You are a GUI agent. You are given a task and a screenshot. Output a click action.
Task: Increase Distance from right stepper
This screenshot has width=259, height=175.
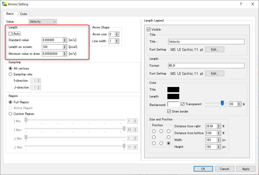click(219, 125)
